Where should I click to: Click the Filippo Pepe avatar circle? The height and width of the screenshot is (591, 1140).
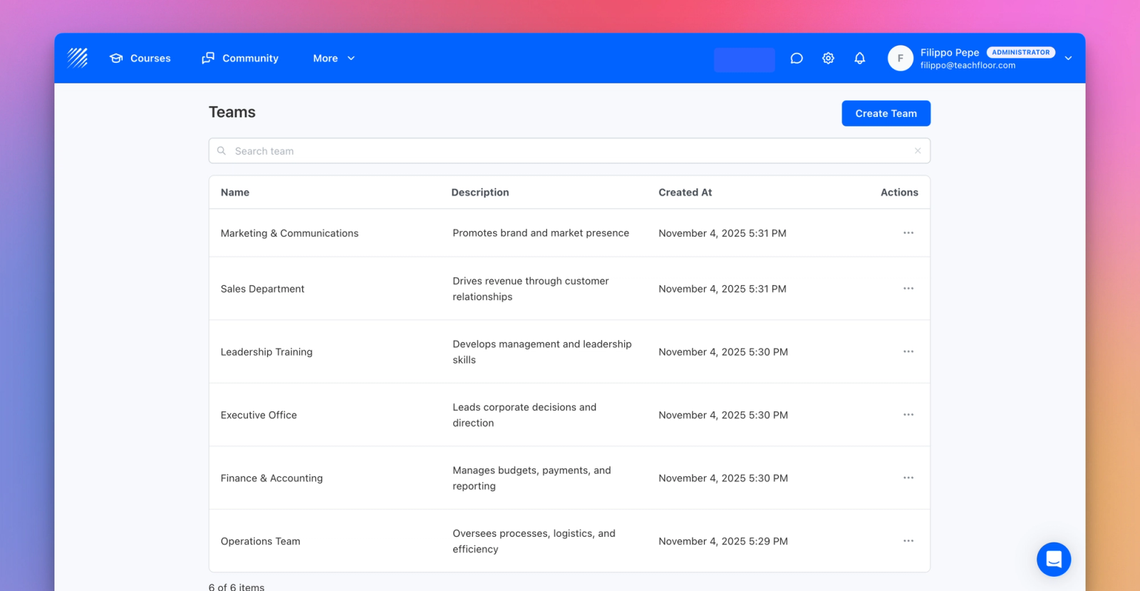click(901, 58)
